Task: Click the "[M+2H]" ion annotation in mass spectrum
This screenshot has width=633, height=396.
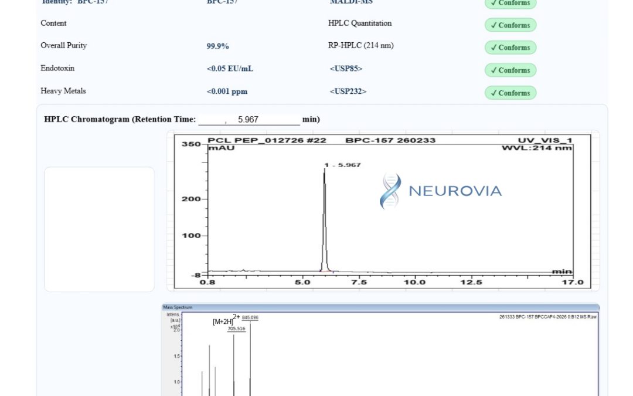Action: (223, 321)
